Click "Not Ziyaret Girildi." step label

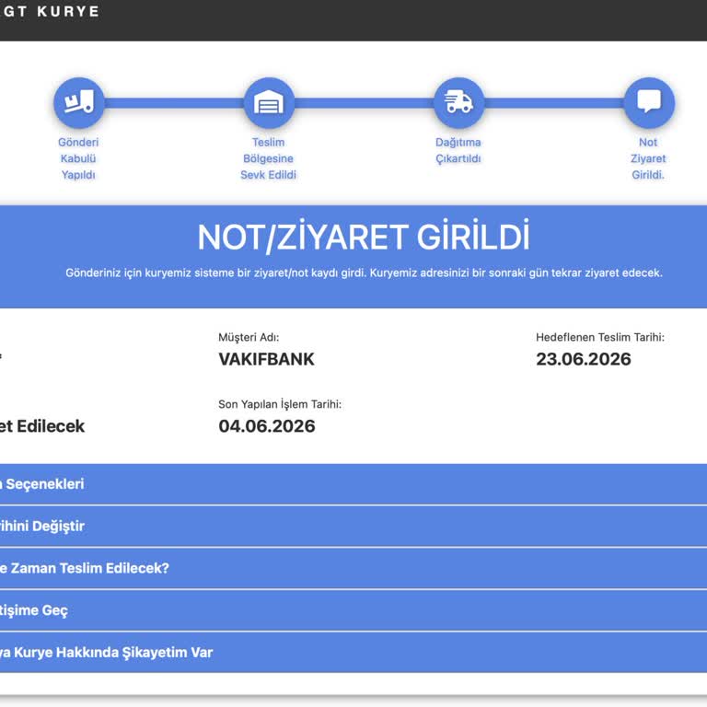(648, 158)
